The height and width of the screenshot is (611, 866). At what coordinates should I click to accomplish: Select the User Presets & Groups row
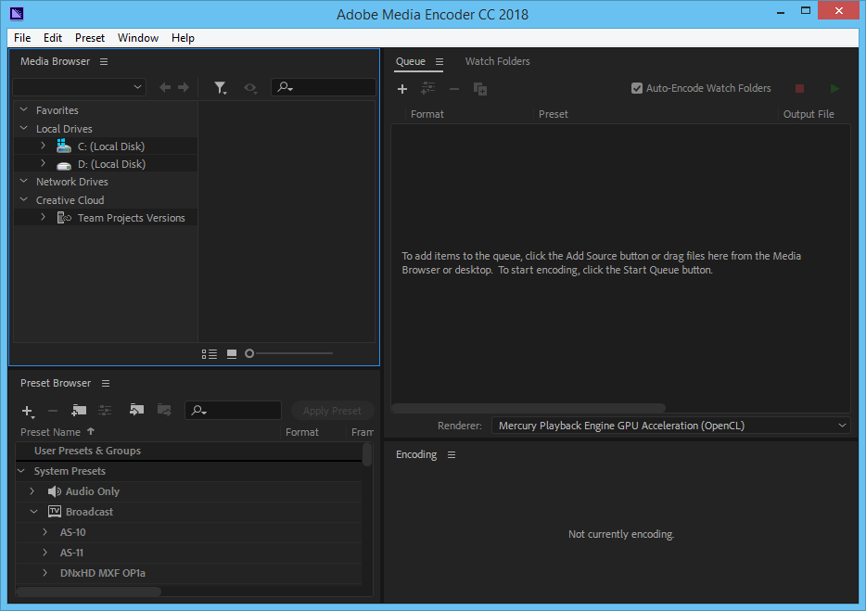(x=189, y=451)
